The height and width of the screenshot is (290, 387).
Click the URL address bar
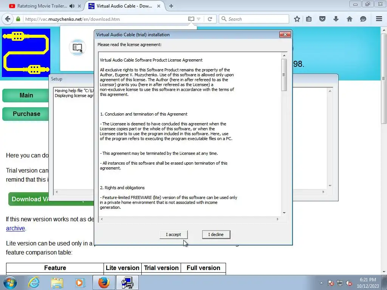(105, 19)
